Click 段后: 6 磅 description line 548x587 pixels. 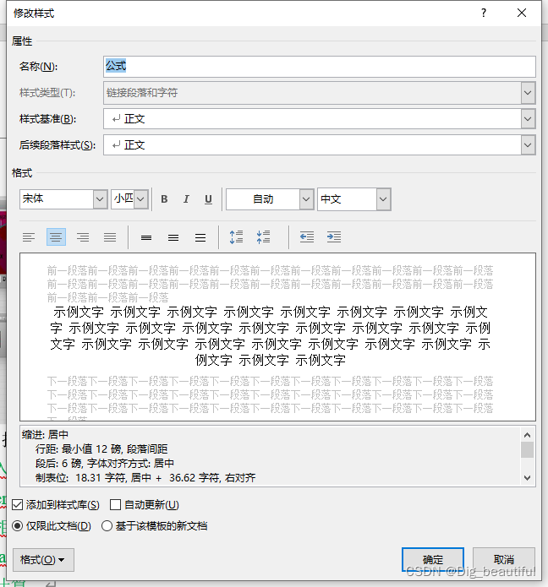105,464
